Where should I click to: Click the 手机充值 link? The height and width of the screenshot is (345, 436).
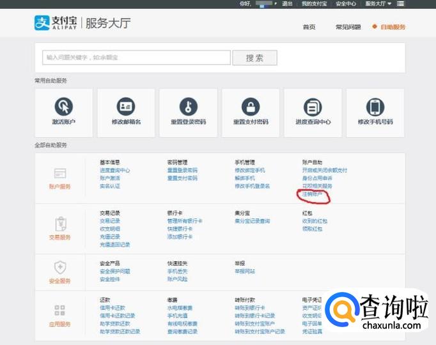coord(177,316)
